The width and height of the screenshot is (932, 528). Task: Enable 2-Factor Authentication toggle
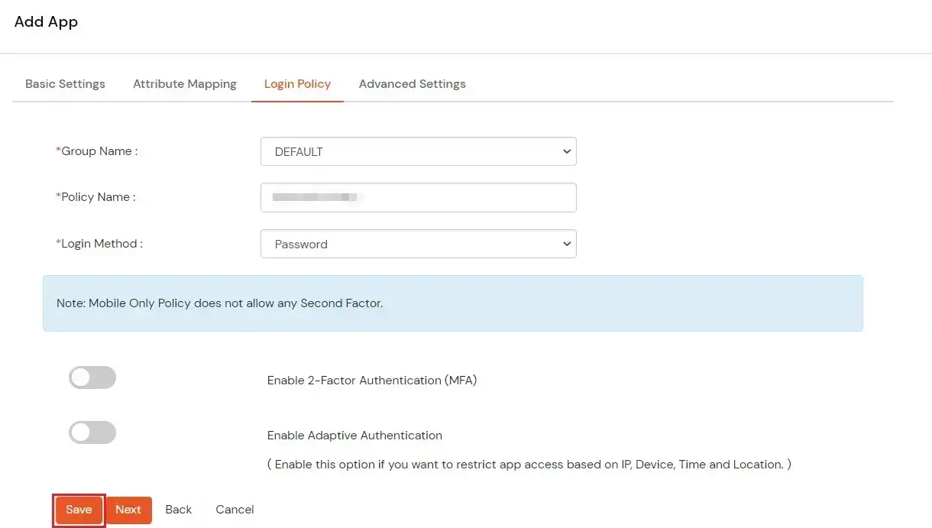92,377
